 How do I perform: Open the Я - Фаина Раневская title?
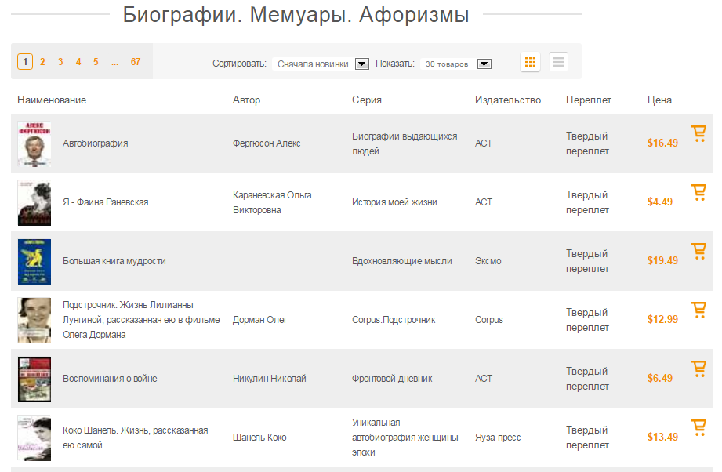[106, 202]
